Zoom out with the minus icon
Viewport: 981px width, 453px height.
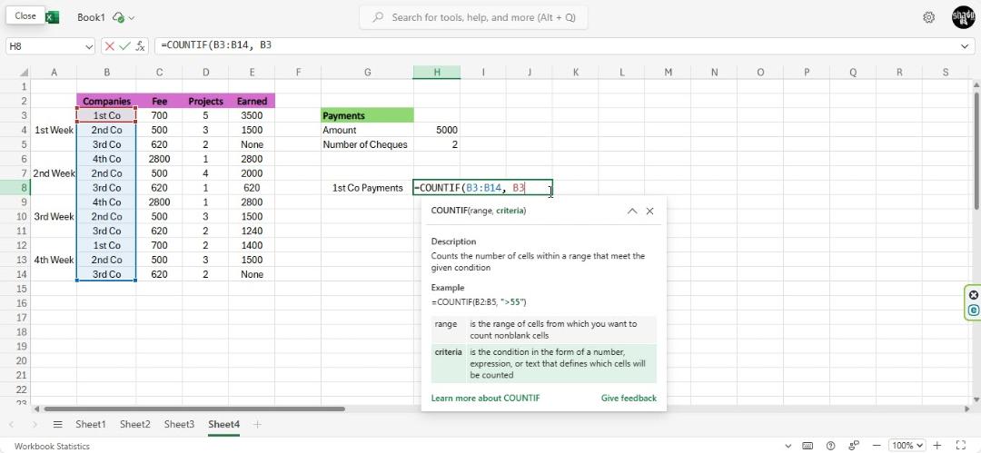(877, 446)
